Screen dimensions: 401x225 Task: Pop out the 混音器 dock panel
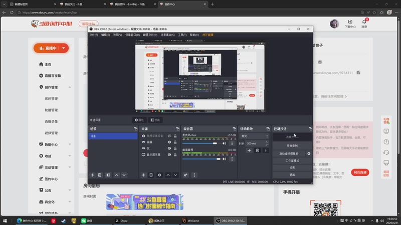[234, 129]
